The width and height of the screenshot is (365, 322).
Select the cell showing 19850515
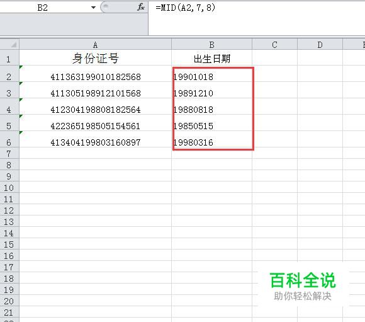(211, 123)
